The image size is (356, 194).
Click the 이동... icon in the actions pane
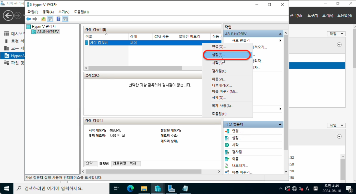[227, 159]
